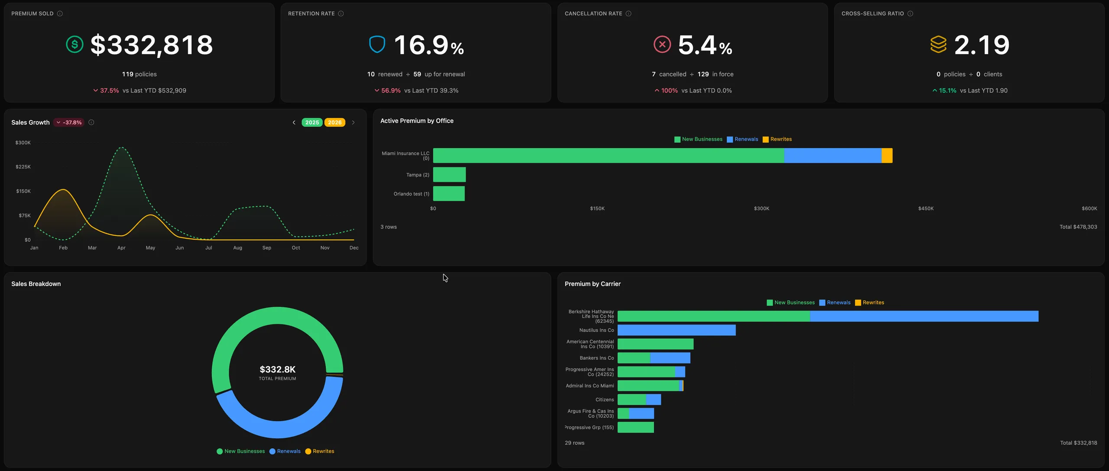Click the '15.1% vs Last YTD' text
Viewport: 1109px width, 471px height.
pos(970,91)
